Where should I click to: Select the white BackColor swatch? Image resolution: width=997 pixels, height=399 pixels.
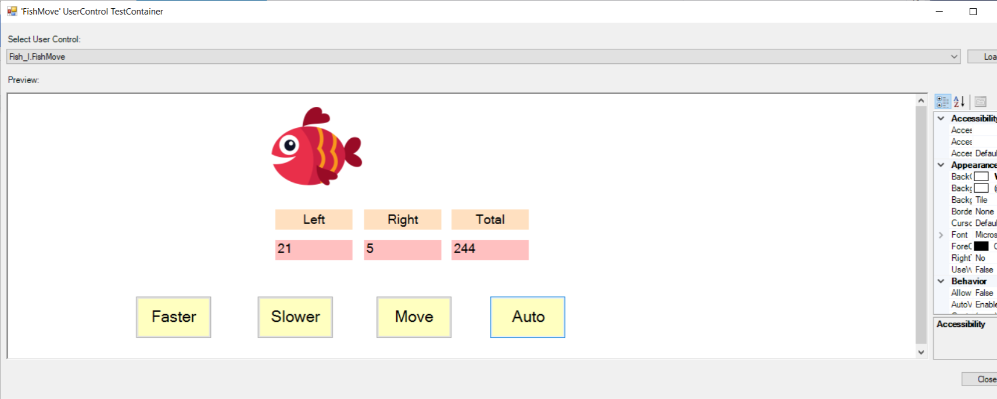click(x=981, y=177)
